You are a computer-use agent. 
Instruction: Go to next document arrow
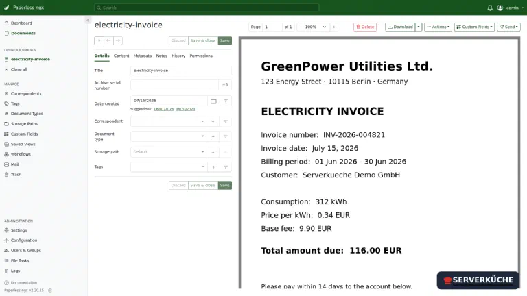(118, 40)
